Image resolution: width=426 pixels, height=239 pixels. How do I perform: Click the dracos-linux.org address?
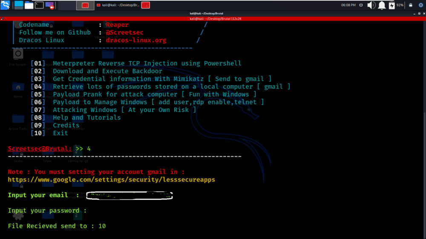[x=136, y=40]
